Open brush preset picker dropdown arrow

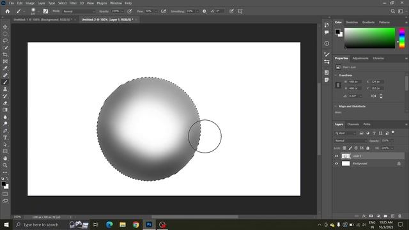click(x=38, y=11)
